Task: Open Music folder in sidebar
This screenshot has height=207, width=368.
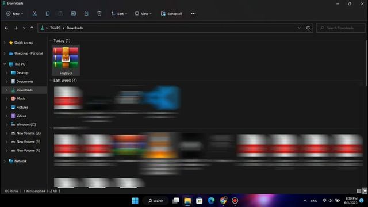Action: [x=21, y=98]
